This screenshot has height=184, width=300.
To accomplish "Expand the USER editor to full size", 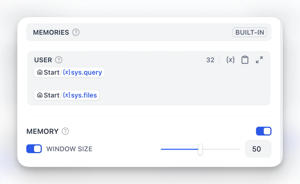I will [259, 60].
